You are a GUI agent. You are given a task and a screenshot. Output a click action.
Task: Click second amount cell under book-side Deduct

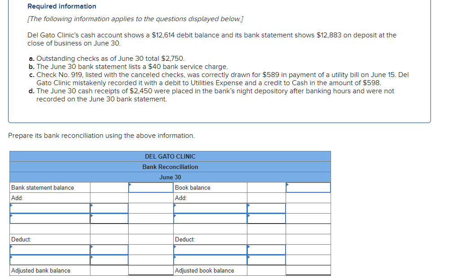pos(266,260)
